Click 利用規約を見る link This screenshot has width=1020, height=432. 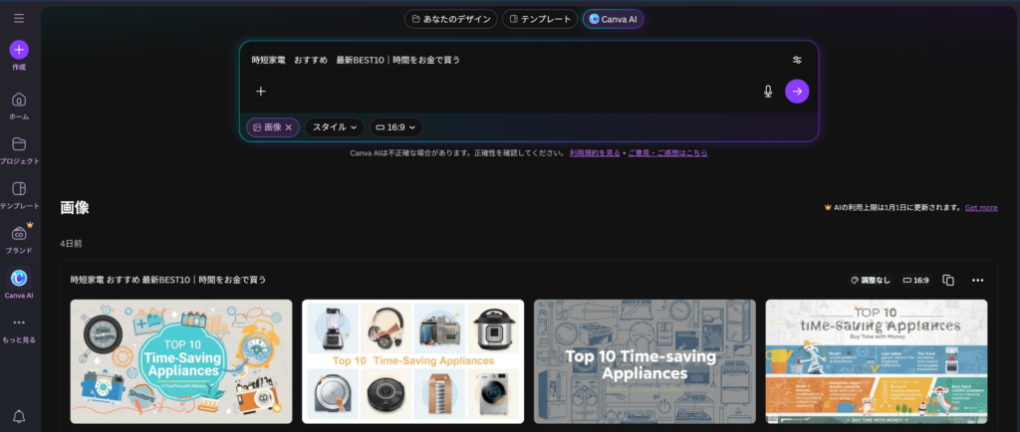pos(595,153)
